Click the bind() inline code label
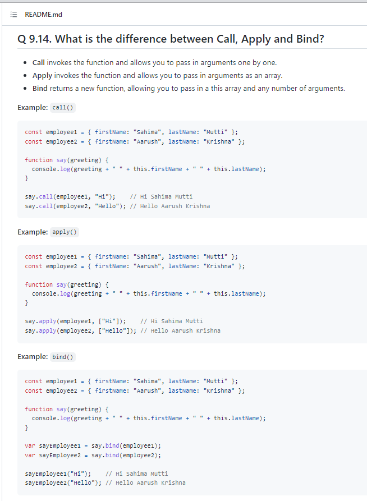 [63, 357]
